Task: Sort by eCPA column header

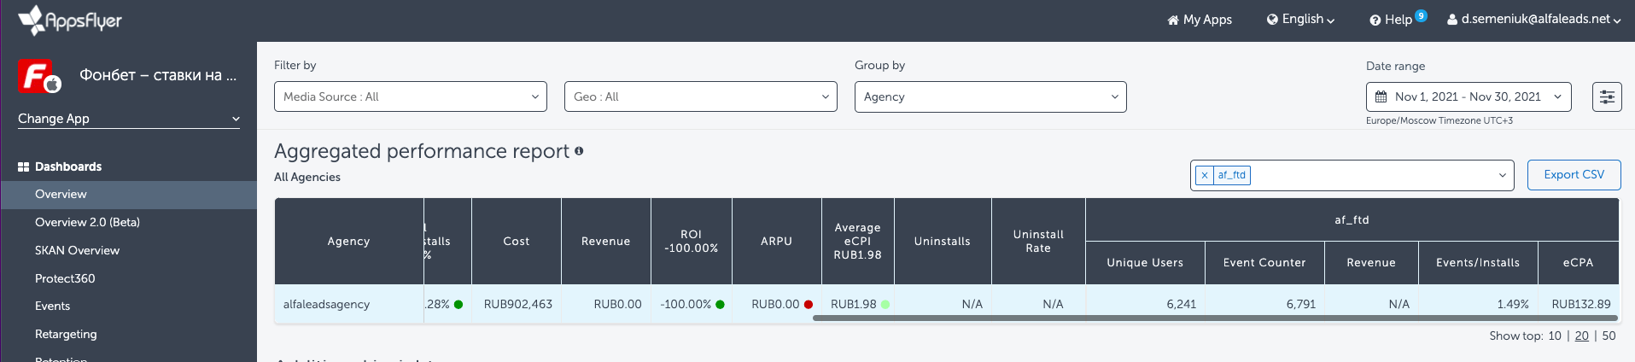Action: click(1578, 263)
